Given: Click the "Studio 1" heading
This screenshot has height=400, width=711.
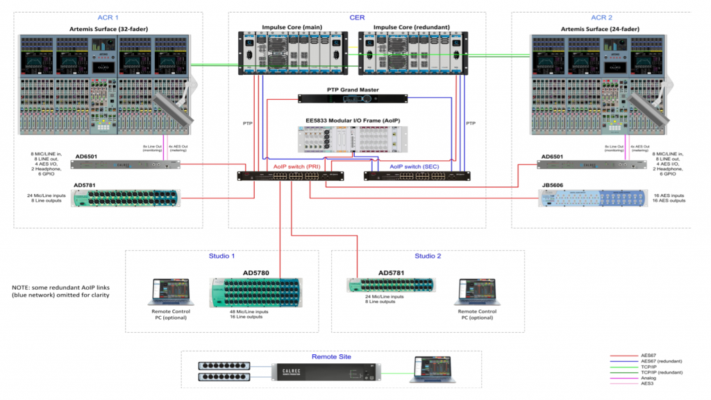Looking at the screenshot, I should click(221, 256).
